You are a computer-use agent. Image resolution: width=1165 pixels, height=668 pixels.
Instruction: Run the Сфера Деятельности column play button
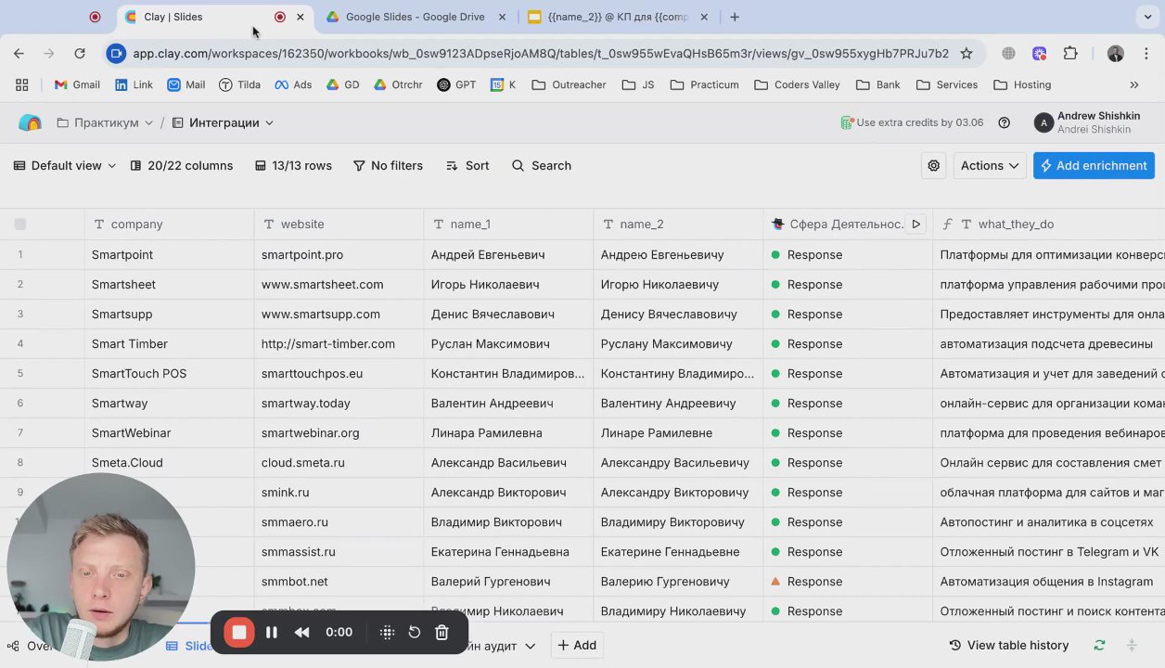pos(915,224)
